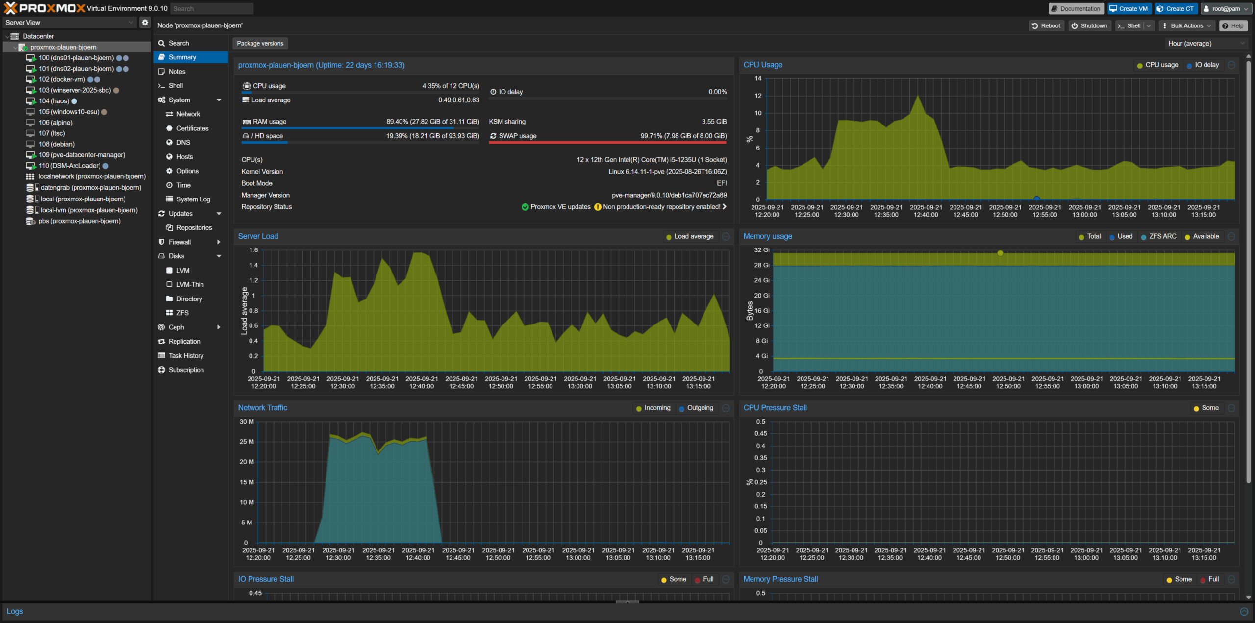Screen dimensions: 1255x623
Task: Click the Repositories files icon
Action: point(169,228)
